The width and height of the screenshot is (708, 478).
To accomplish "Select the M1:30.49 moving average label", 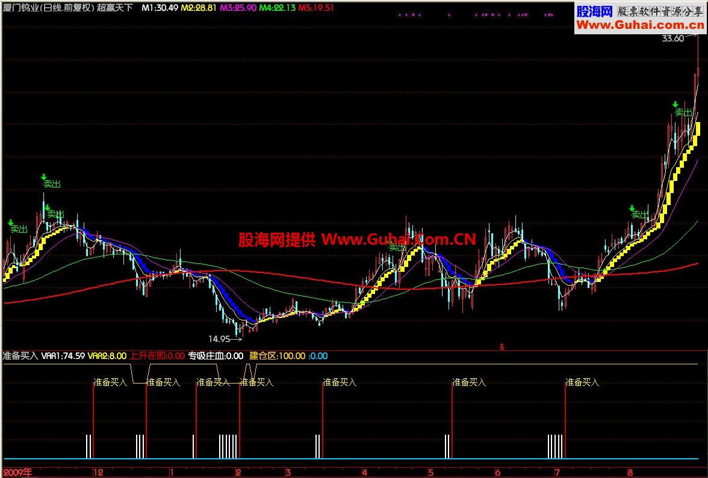I will [x=160, y=8].
